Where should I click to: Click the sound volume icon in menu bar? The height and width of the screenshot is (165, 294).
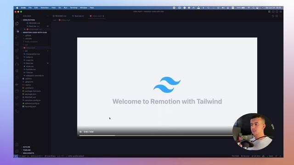223,8
